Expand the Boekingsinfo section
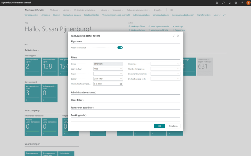This screenshot has height=156, width=251. click(79, 115)
